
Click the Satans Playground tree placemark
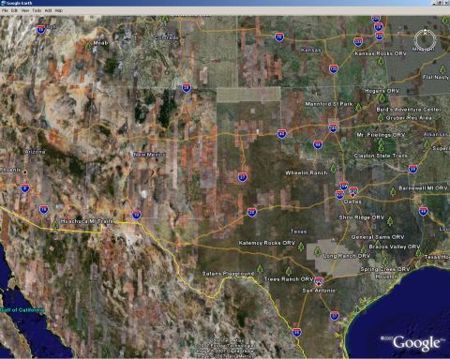(260, 269)
